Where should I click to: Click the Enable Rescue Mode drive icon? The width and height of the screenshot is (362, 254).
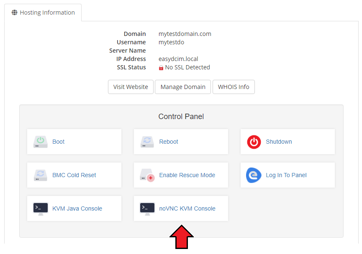pyautogui.click(x=147, y=175)
